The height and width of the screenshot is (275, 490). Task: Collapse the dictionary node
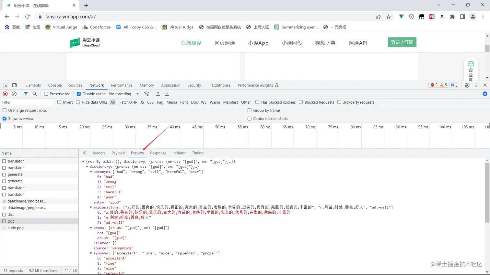pos(87,167)
